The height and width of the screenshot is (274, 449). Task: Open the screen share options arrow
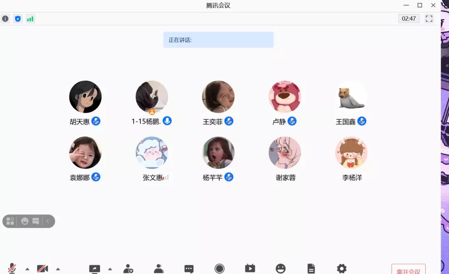(110, 269)
